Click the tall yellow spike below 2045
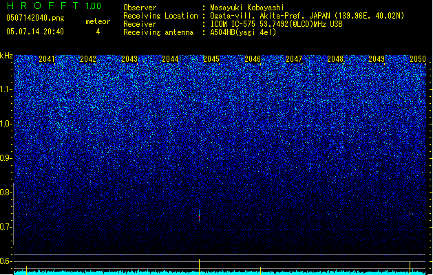Image resolution: width=433 pixels, height=275 pixels. pyautogui.click(x=200, y=267)
